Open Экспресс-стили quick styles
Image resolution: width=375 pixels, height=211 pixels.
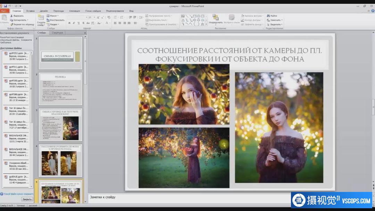232,19
